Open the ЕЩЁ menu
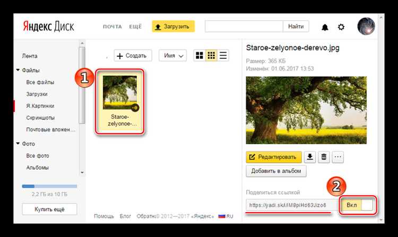 tap(135, 27)
